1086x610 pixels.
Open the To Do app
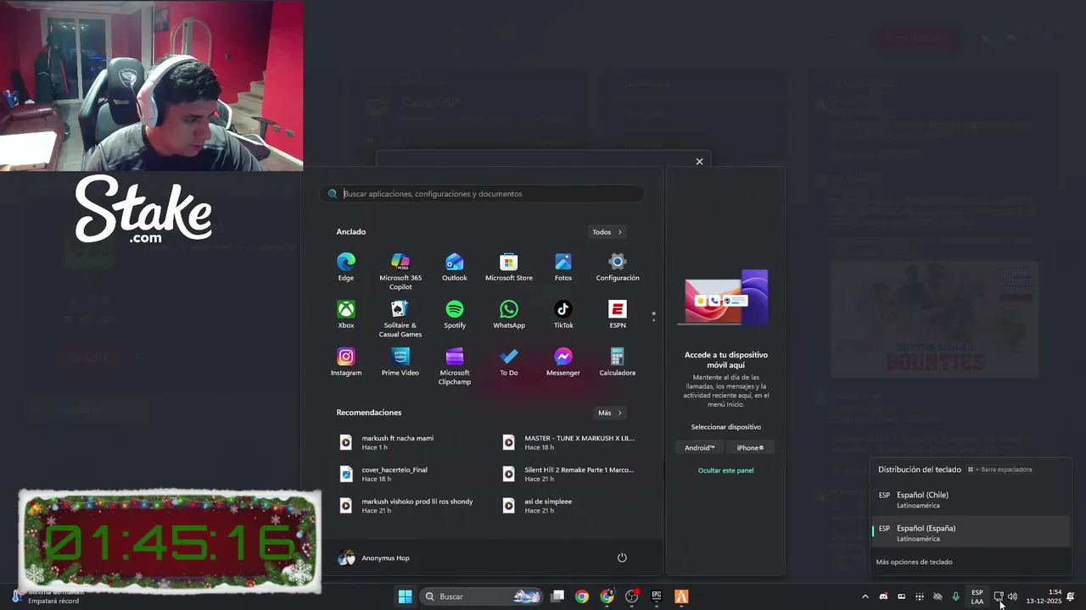(x=509, y=361)
